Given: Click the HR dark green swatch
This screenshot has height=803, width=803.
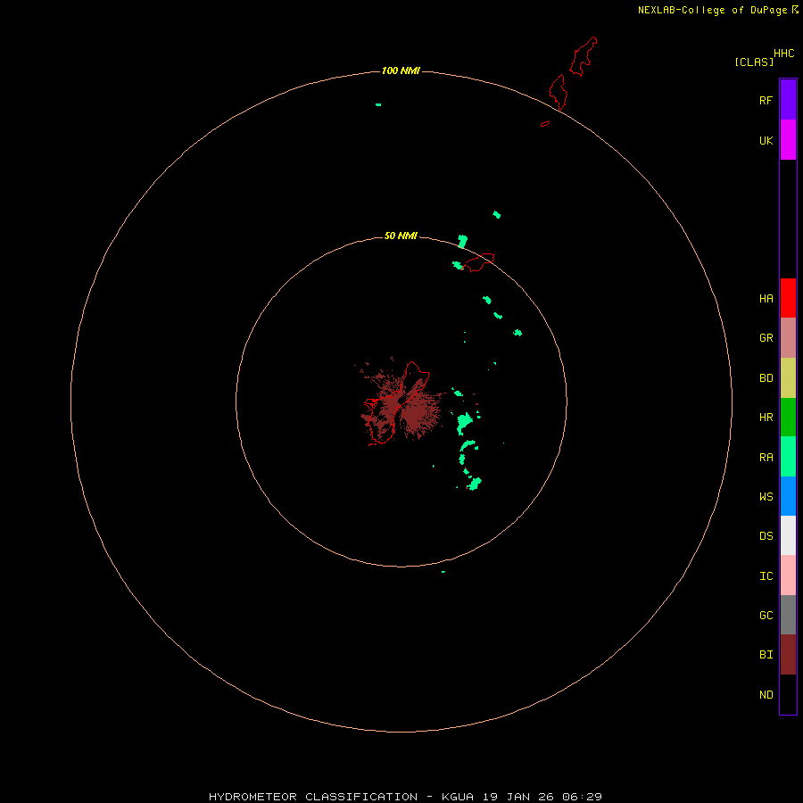Looking at the screenshot, I should tap(788, 418).
